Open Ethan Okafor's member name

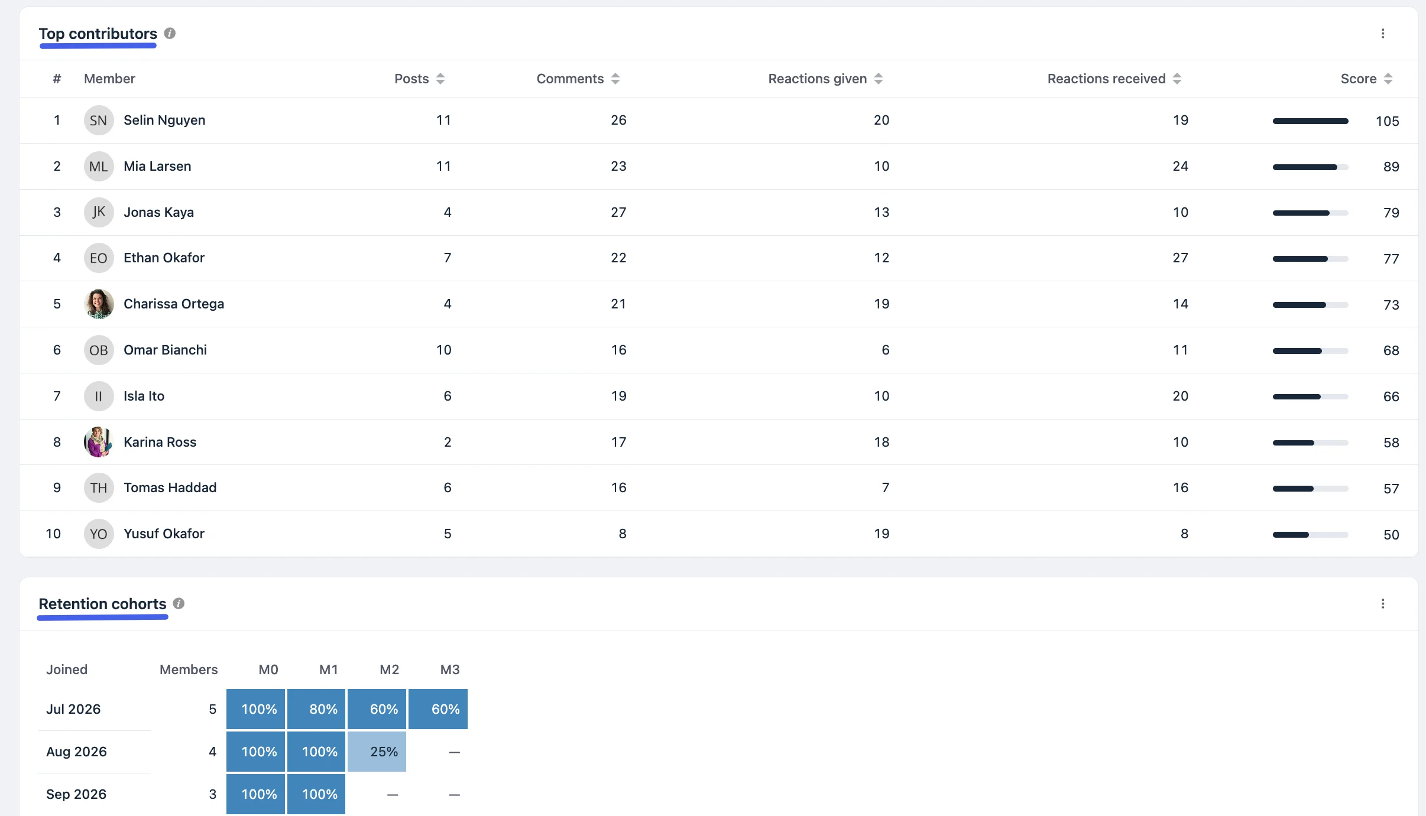point(164,258)
